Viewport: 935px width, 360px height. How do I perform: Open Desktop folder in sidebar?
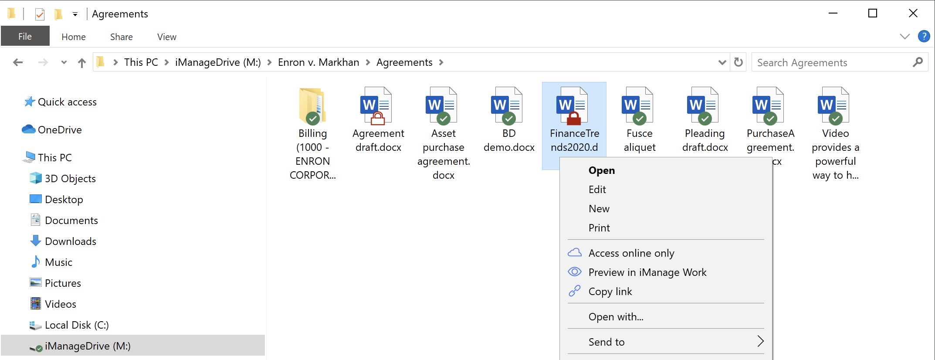(x=56, y=200)
